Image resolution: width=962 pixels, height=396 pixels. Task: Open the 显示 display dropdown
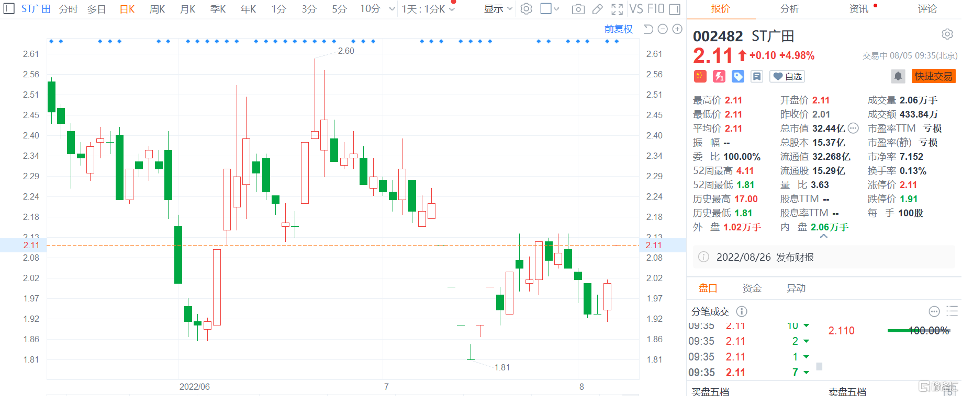pos(498,9)
